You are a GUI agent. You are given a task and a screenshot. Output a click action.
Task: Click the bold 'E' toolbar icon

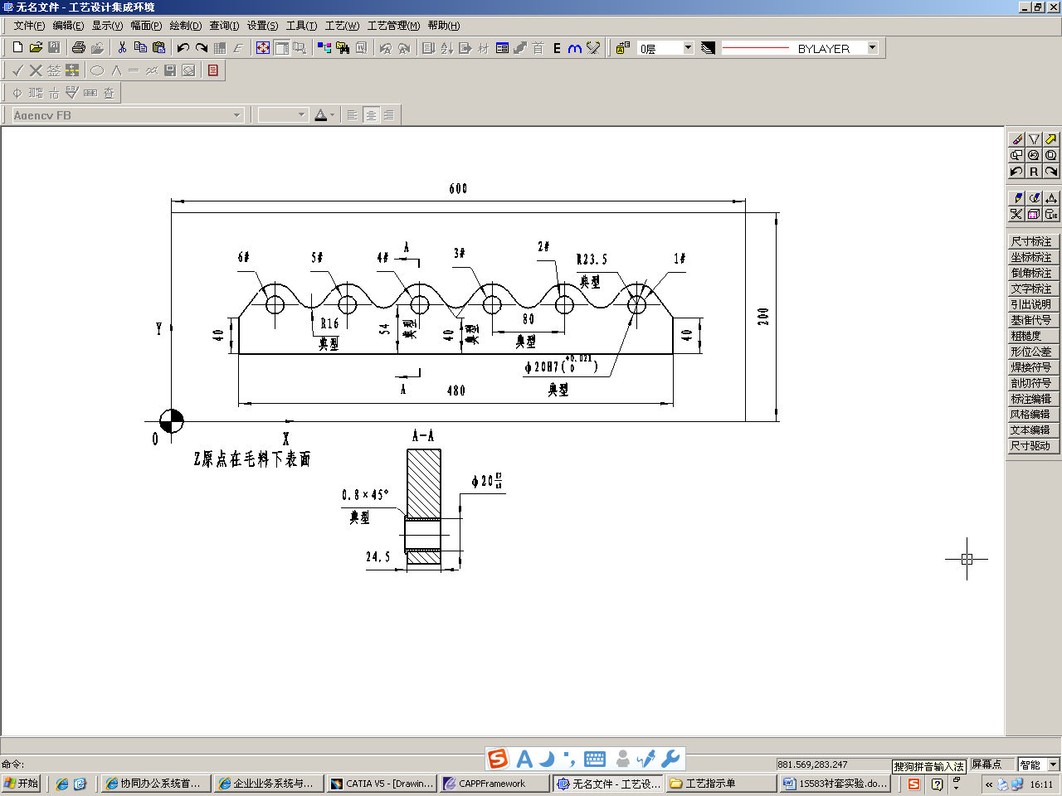coord(557,48)
